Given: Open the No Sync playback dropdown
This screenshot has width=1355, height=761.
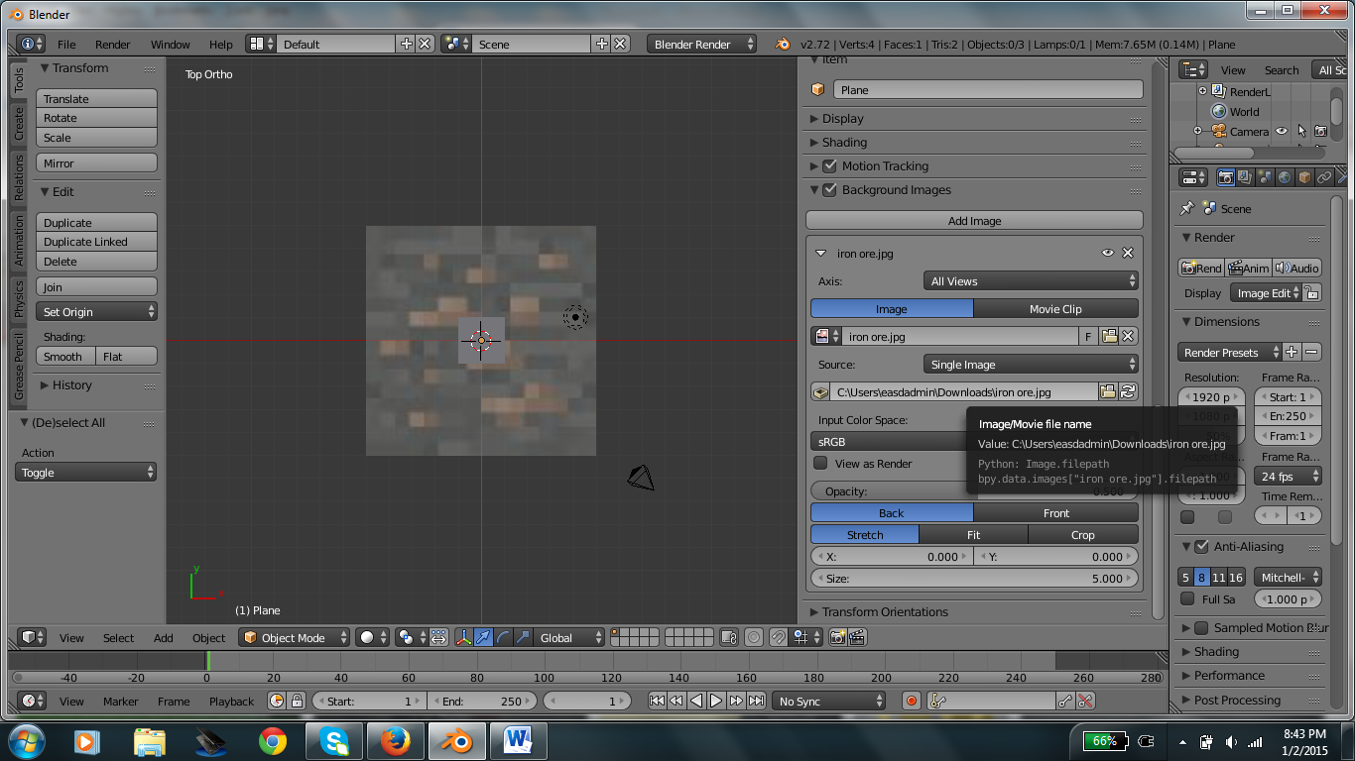Looking at the screenshot, I should click(829, 702).
